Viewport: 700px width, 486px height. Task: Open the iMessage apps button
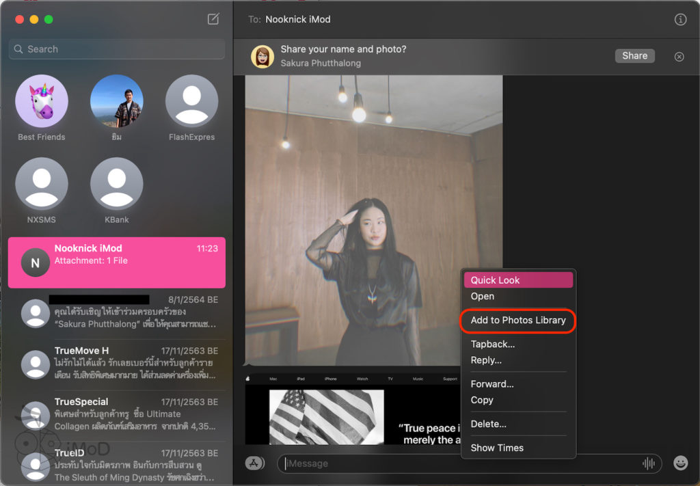point(254,463)
